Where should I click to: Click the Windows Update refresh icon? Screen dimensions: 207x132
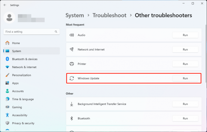(72, 78)
